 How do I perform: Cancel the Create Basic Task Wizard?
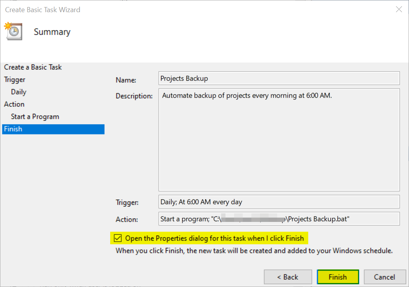(x=385, y=277)
